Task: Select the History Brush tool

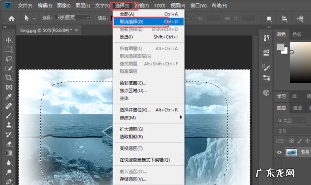Action: pyautogui.click(x=9, y=134)
